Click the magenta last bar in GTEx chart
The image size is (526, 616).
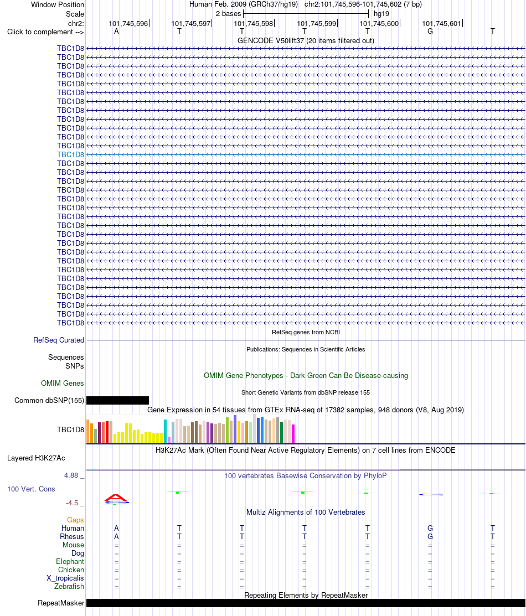(x=293, y=434)
